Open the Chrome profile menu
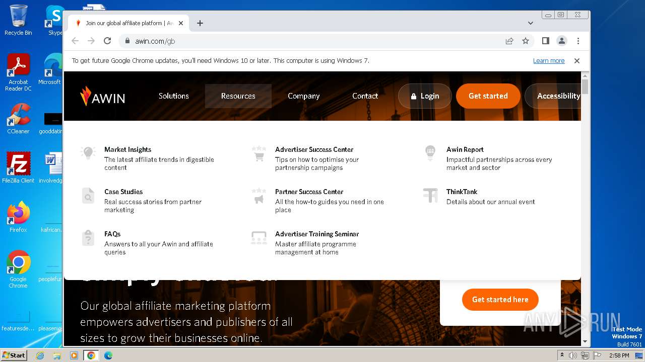Viewport: 645px width, 362px height. tap(562, 41)
